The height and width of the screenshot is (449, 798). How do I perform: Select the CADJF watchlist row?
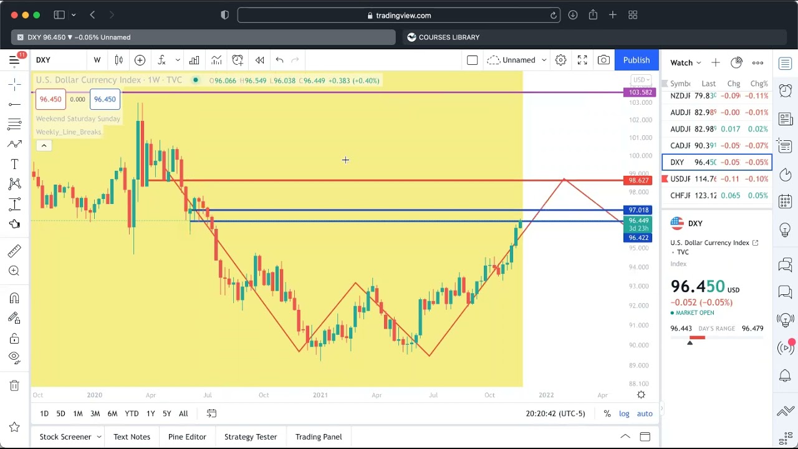point(717,145)
